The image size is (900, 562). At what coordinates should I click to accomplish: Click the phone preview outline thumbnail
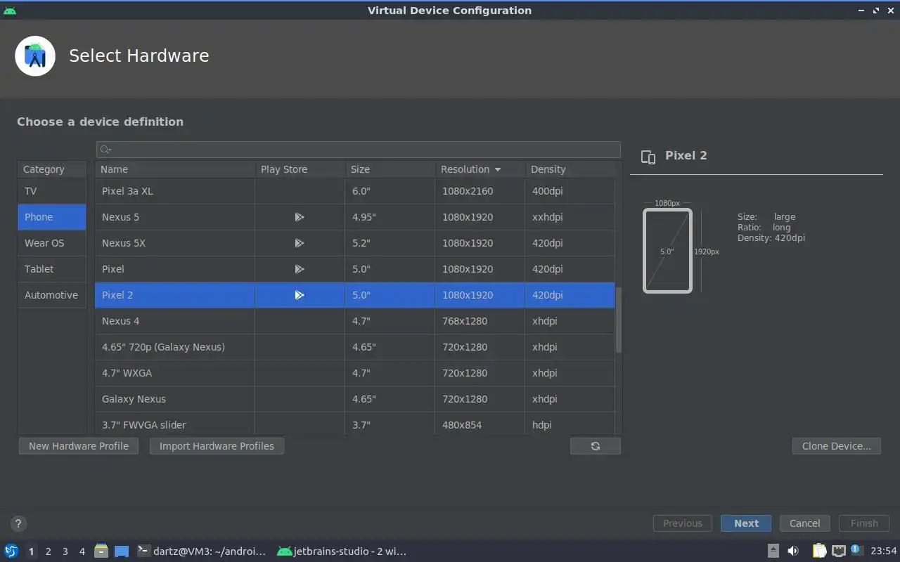[x=667, y=251]
